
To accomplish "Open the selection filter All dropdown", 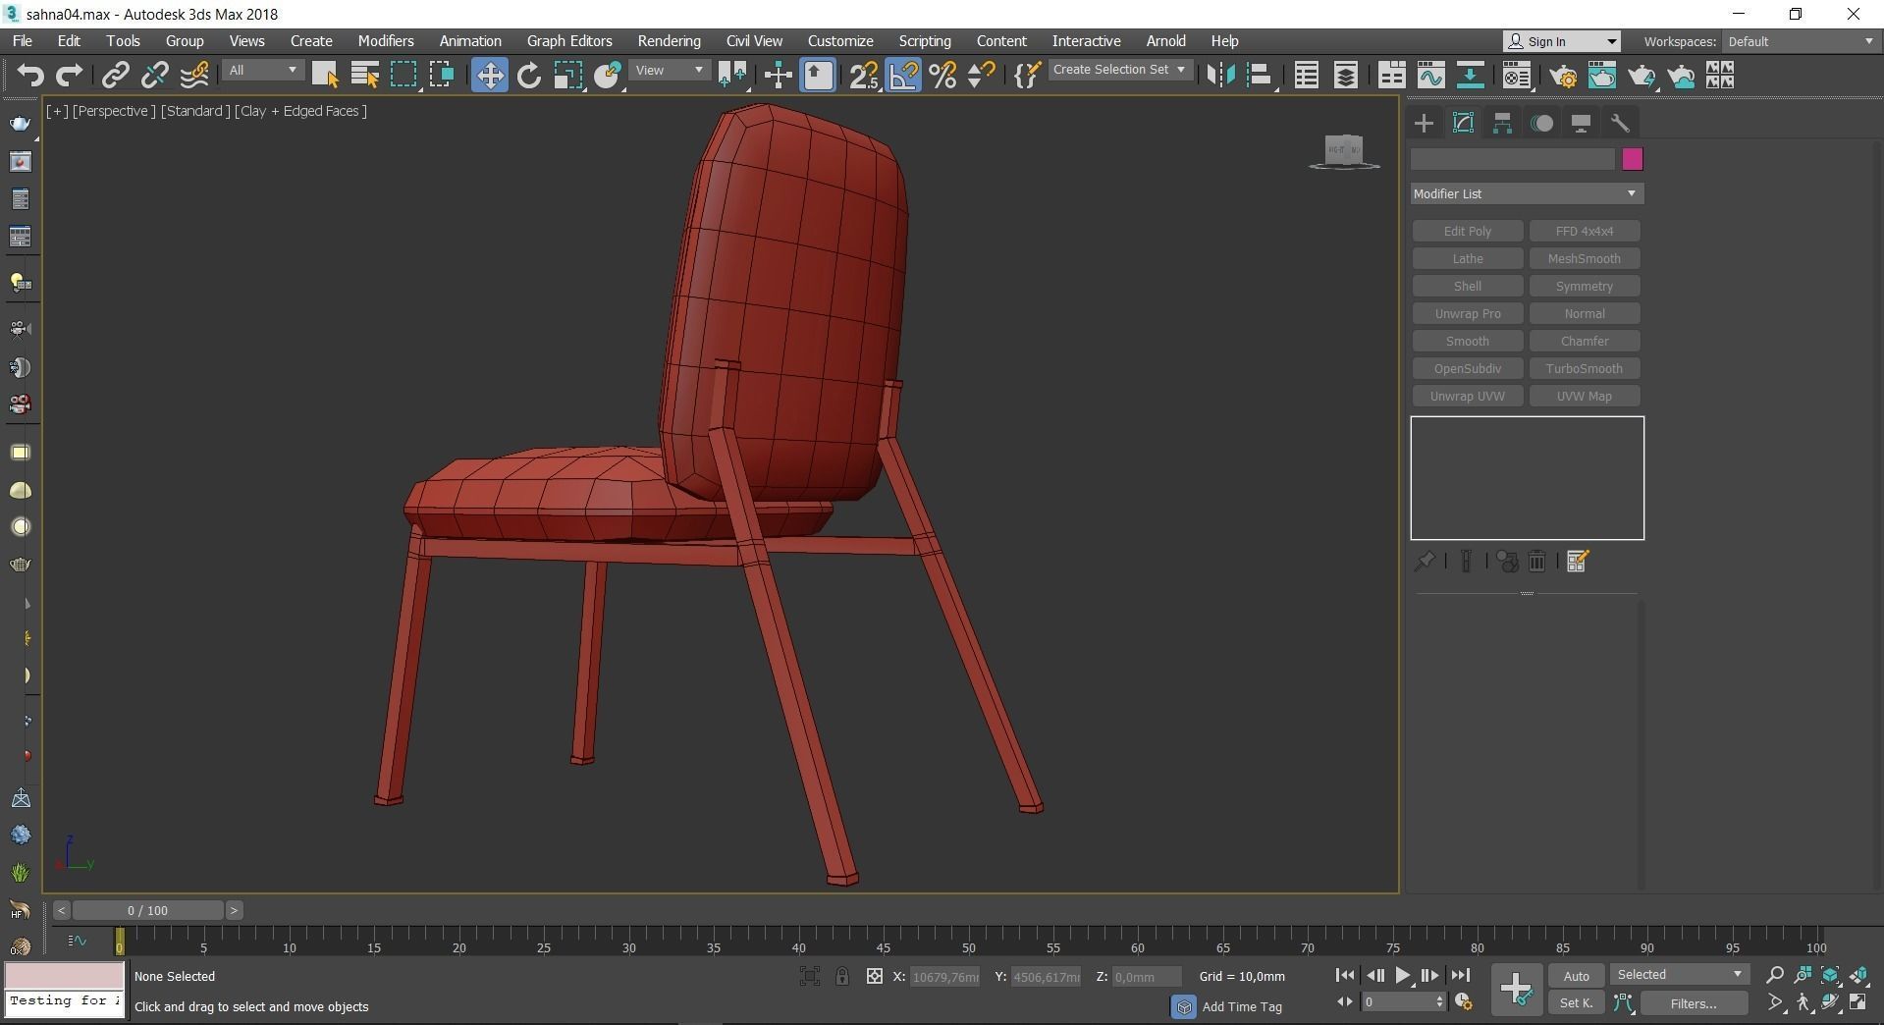I will 262,71.
